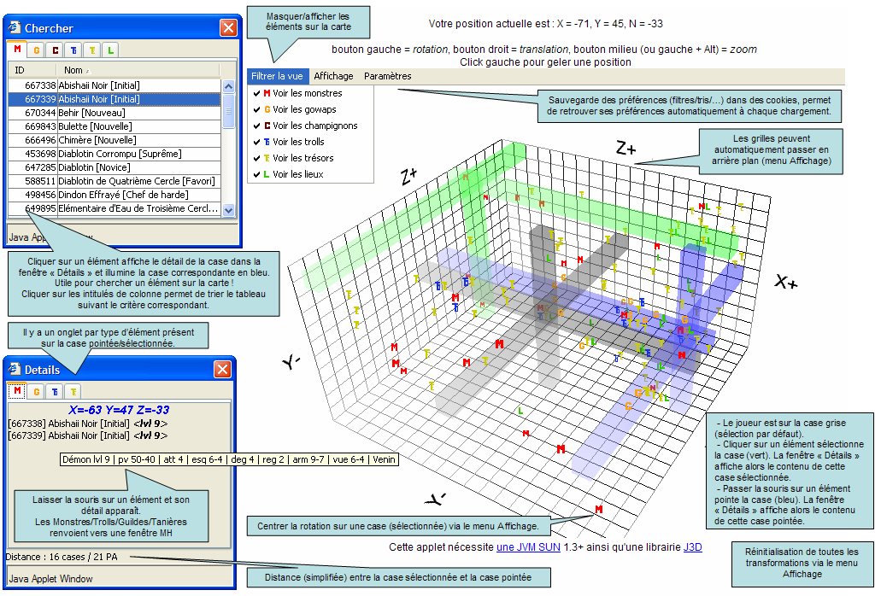Click scrollbar up arrow in Chercher list
Screen dimensions: 881x596
click(228, 86)
